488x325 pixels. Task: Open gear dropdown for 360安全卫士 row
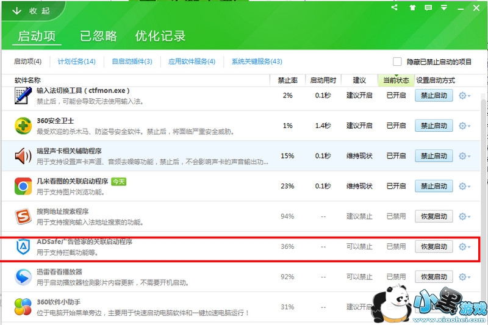click(x=464, y=126)
